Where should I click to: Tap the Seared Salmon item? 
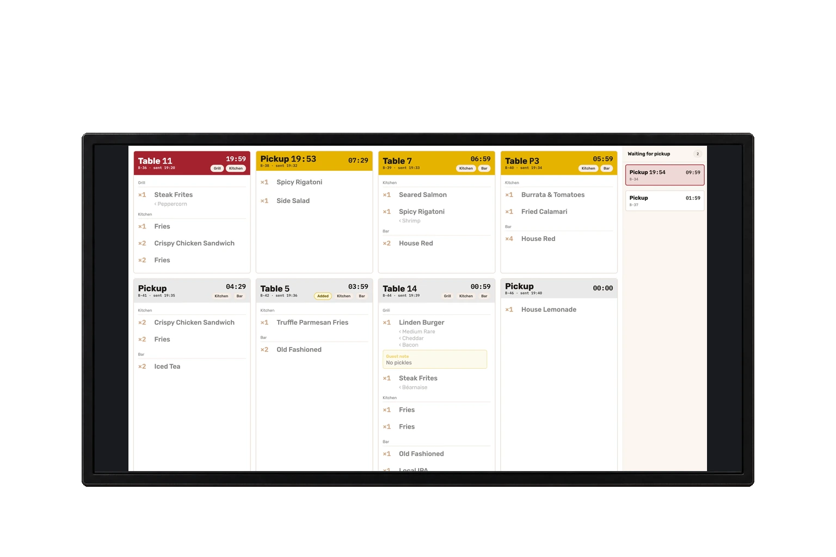tap(423, 195)
